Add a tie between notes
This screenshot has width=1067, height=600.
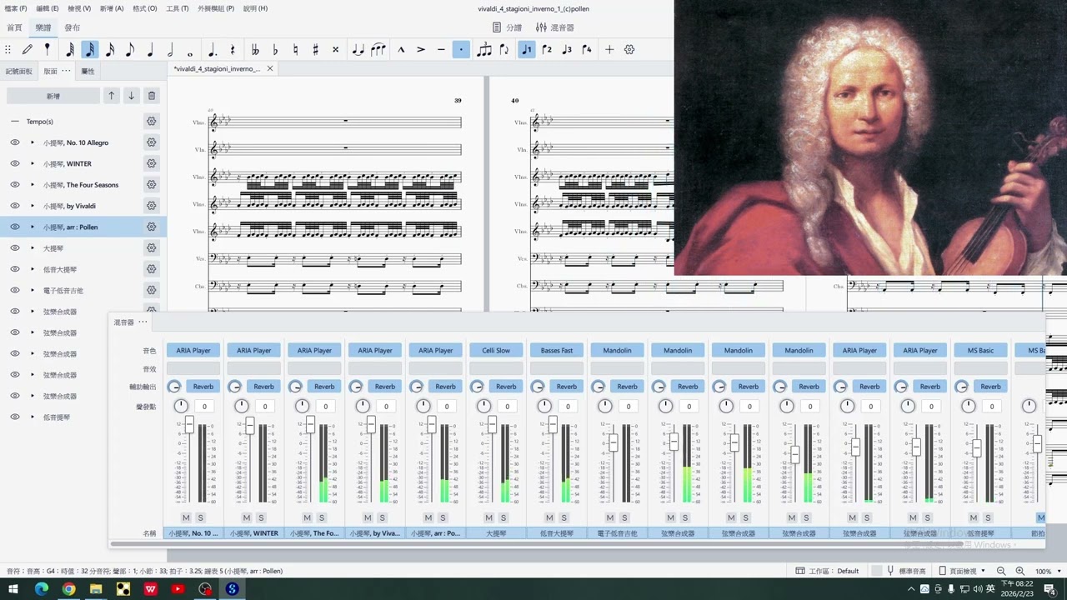358,50
